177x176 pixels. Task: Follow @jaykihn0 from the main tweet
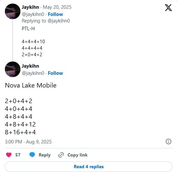55,73
